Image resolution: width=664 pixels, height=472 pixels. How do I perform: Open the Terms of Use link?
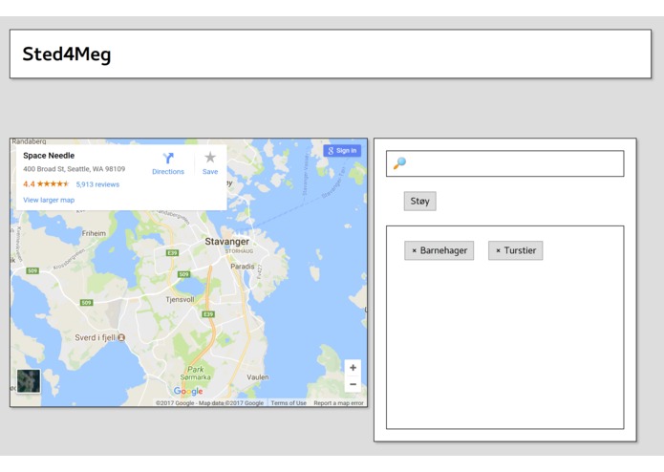[x=289, y=403]
